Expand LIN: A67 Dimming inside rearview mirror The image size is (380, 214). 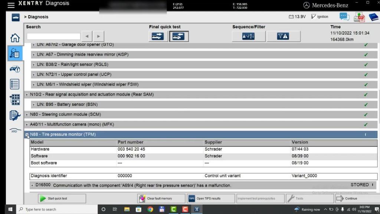pos(34,55)
